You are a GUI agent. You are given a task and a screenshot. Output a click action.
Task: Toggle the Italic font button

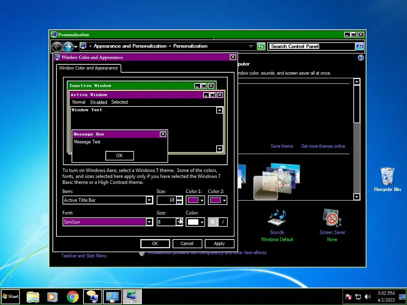(x=223, y=222)
